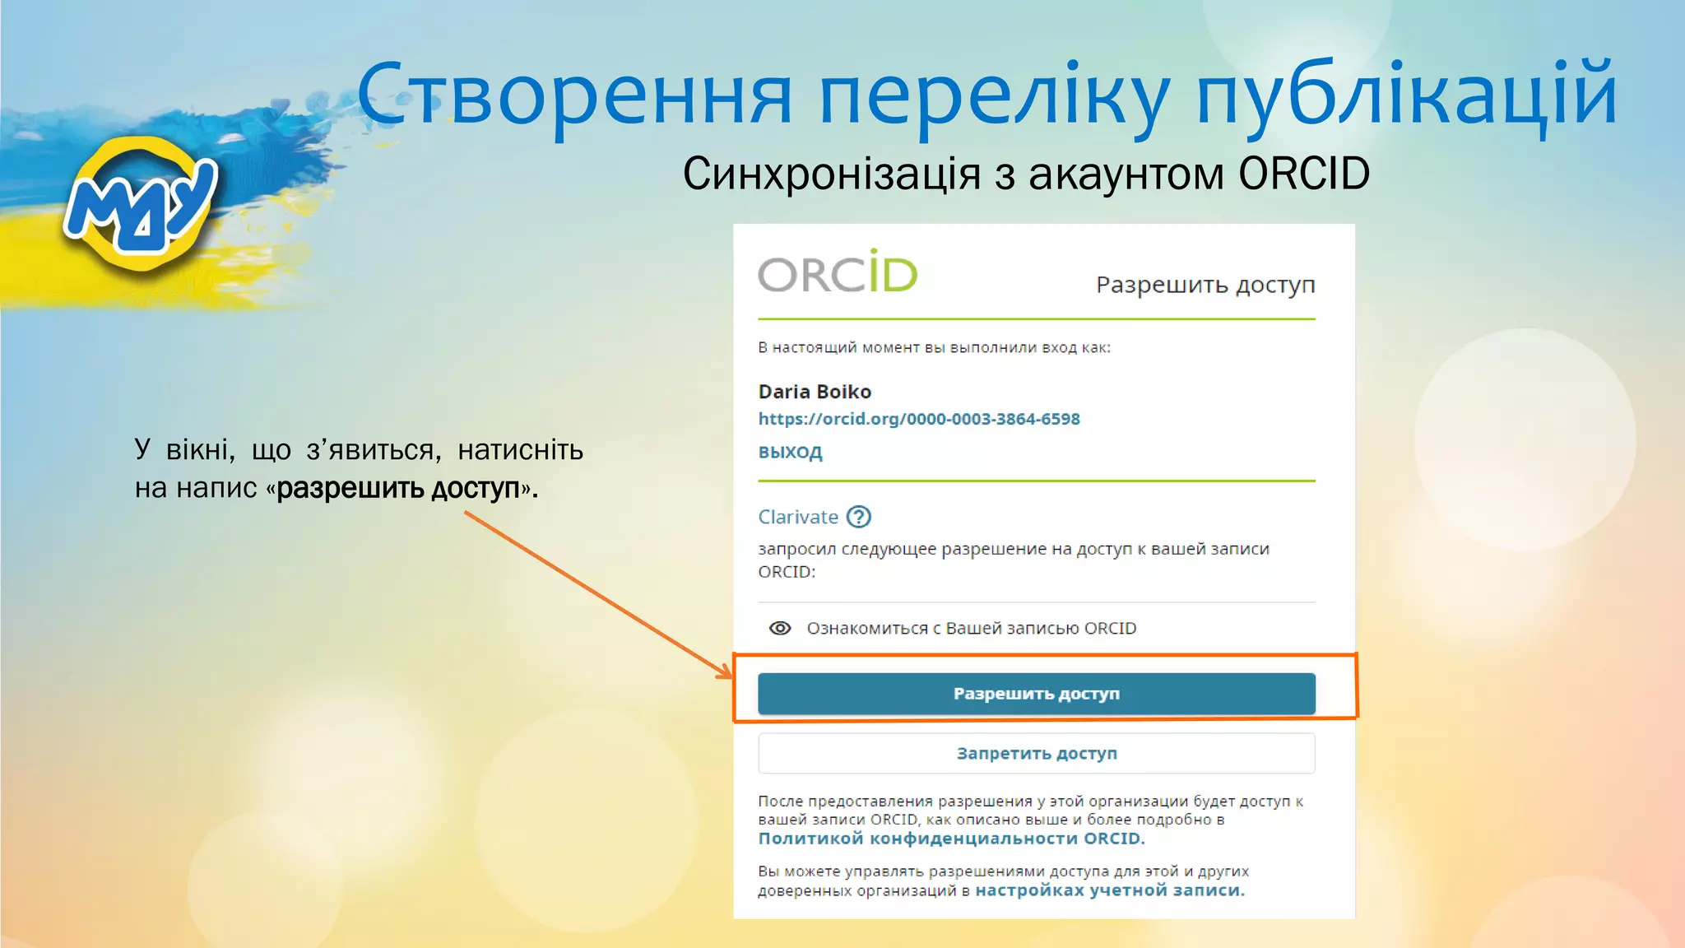Click the text В настоящий момент вы выполнили вход как
Screen dimensions: 1685x948
(934, 348)
